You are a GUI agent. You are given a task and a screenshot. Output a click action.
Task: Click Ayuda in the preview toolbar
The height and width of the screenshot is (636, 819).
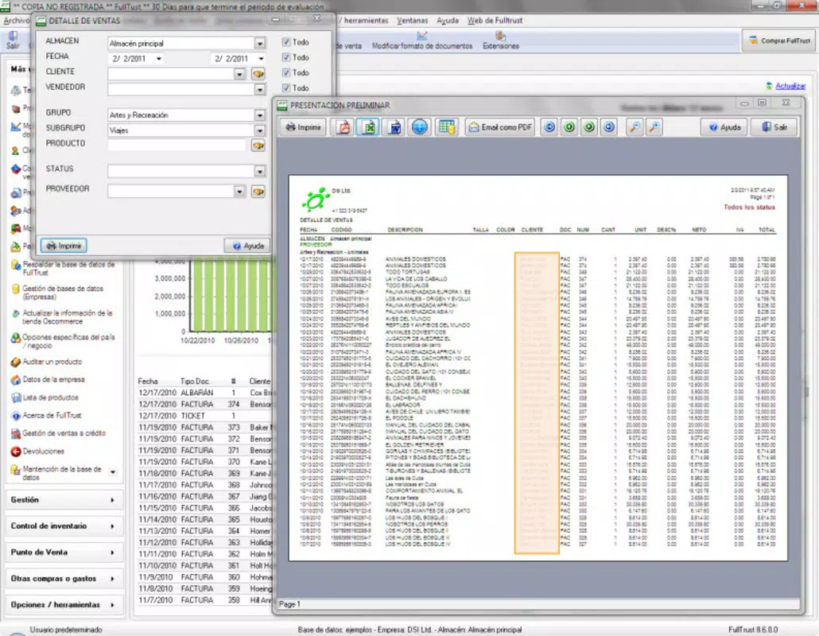[x=724, y=127]
